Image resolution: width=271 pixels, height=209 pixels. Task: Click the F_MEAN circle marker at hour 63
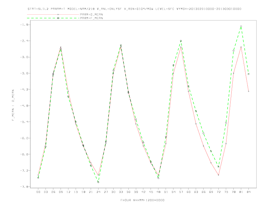(x=196, y=111)
